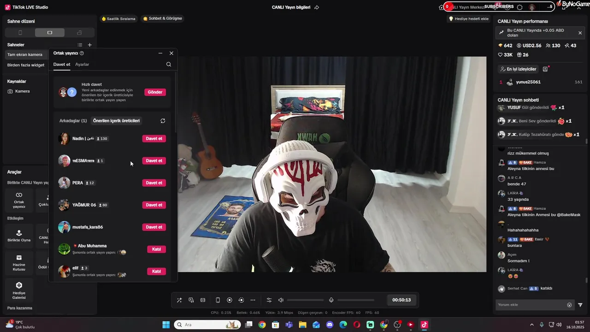Open Windows Start menu
The image size is (590, 332).
click(166, 325)
